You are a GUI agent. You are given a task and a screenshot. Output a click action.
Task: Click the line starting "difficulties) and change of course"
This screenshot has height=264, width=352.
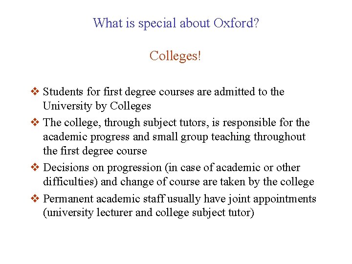178,182
